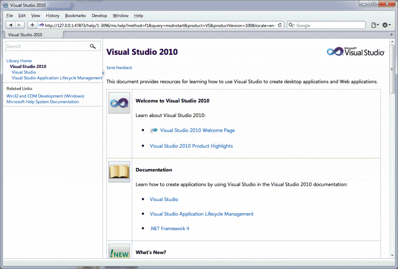Click the URL address field

(x=160, y=25)
